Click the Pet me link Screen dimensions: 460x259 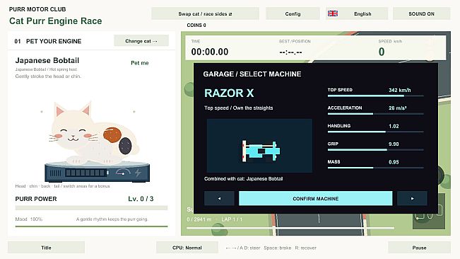click(140, 63)
